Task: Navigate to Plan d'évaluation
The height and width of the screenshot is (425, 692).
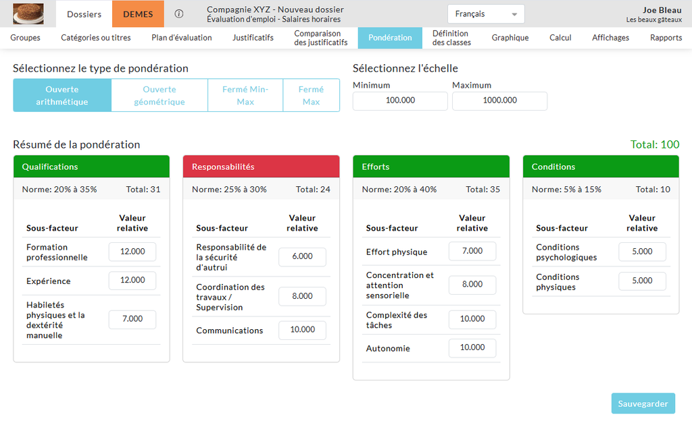Action: pyautogui.click(x=181, y=37)
